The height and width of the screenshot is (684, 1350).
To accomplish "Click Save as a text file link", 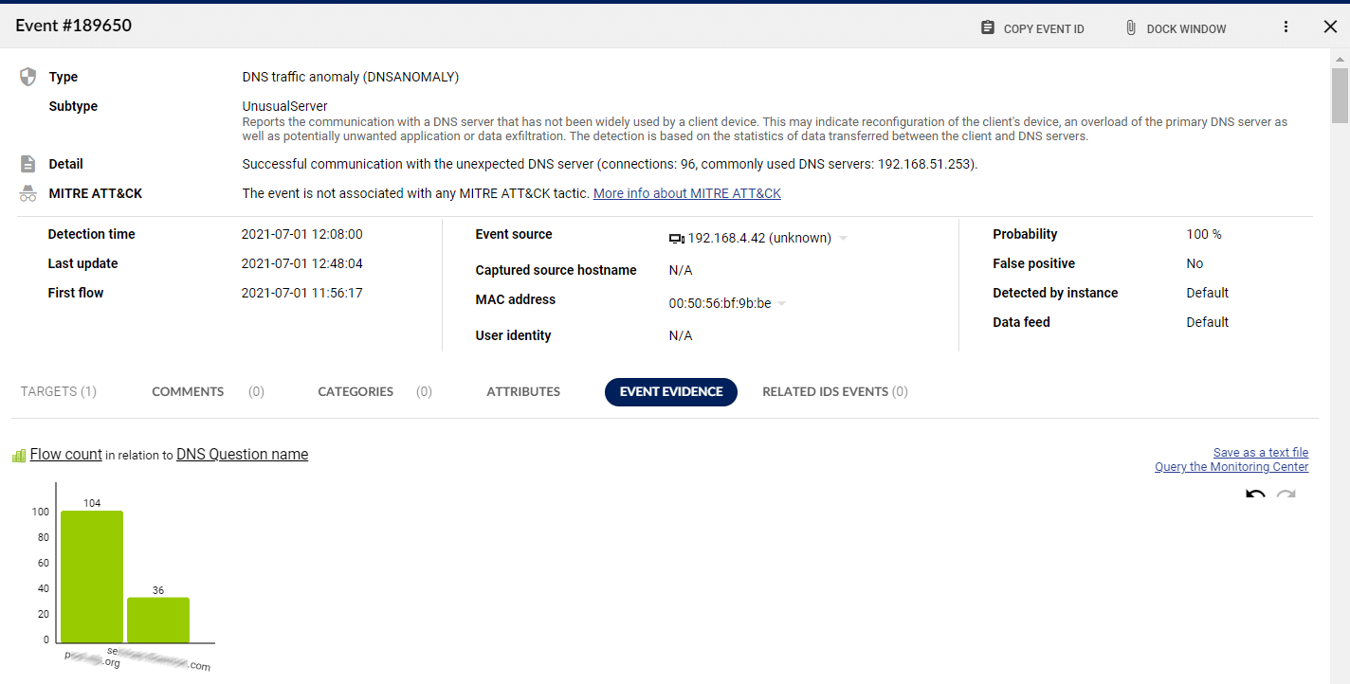I will [1260, 453].
